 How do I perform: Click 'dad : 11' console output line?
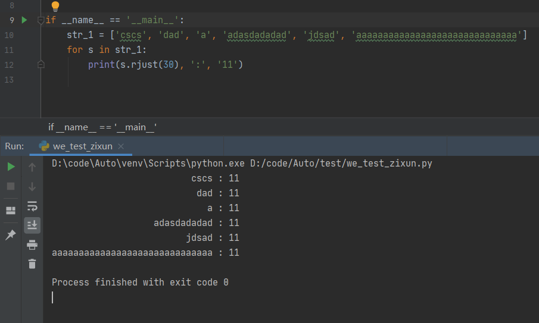pyautogui.click(x=218, y=193)
